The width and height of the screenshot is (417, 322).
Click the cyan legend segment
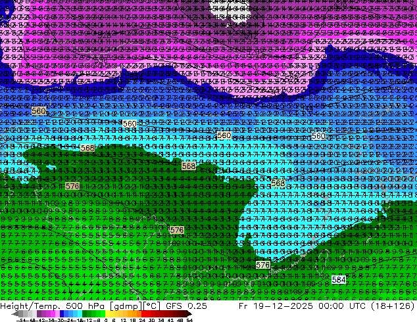pos(80,314)
